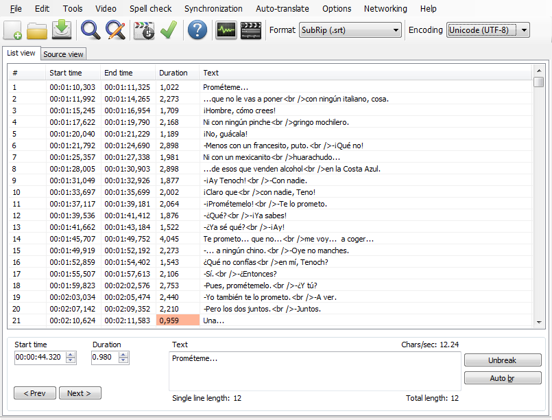Open the File menu

pos(16,9)
